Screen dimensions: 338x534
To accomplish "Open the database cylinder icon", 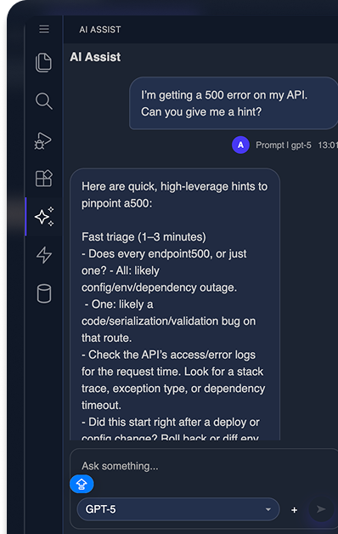I will pyautogui.click(x=44, y=293).
